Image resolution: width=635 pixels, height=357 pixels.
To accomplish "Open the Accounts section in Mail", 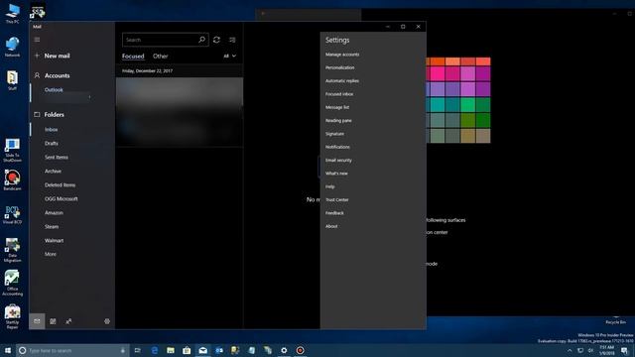I will click(53, 75).
